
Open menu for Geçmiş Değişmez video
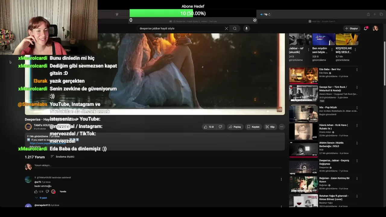click(357, 161)
